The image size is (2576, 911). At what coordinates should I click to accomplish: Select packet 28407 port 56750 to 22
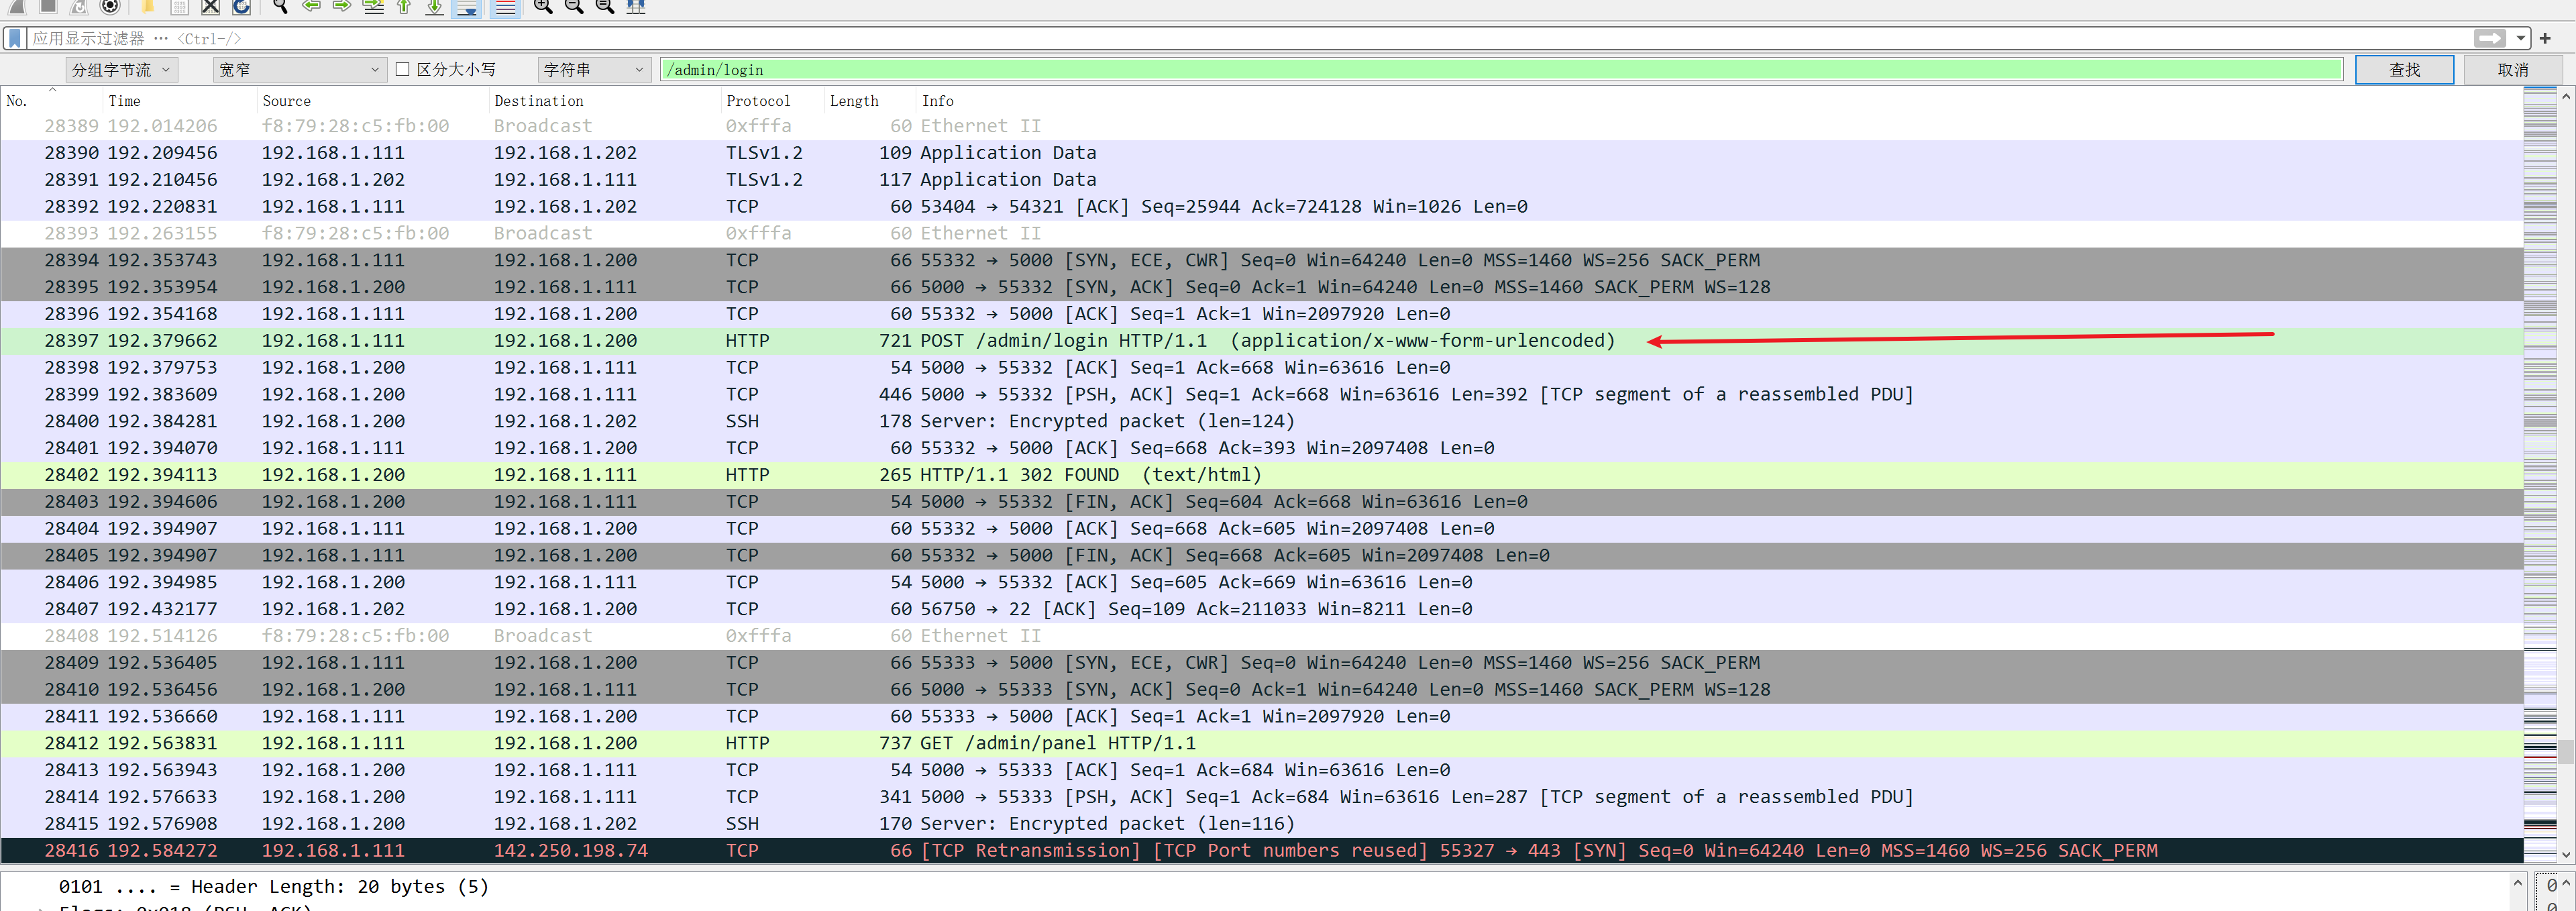pos(1261,609)
